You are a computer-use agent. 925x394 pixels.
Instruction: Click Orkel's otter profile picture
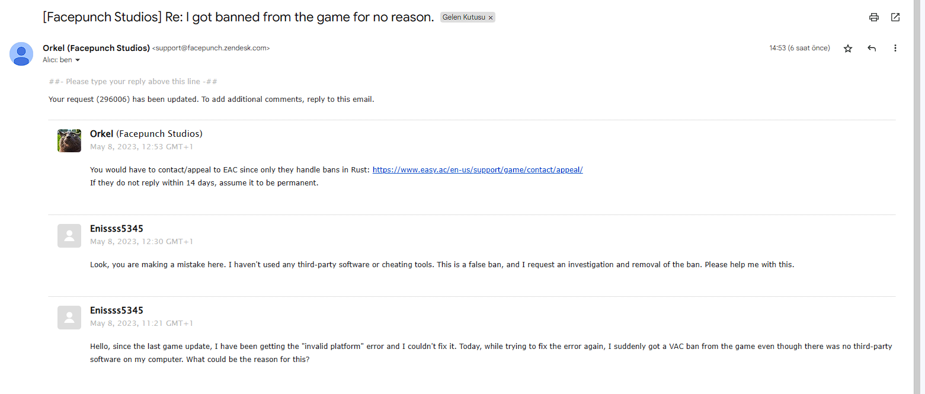click(69, 140)
